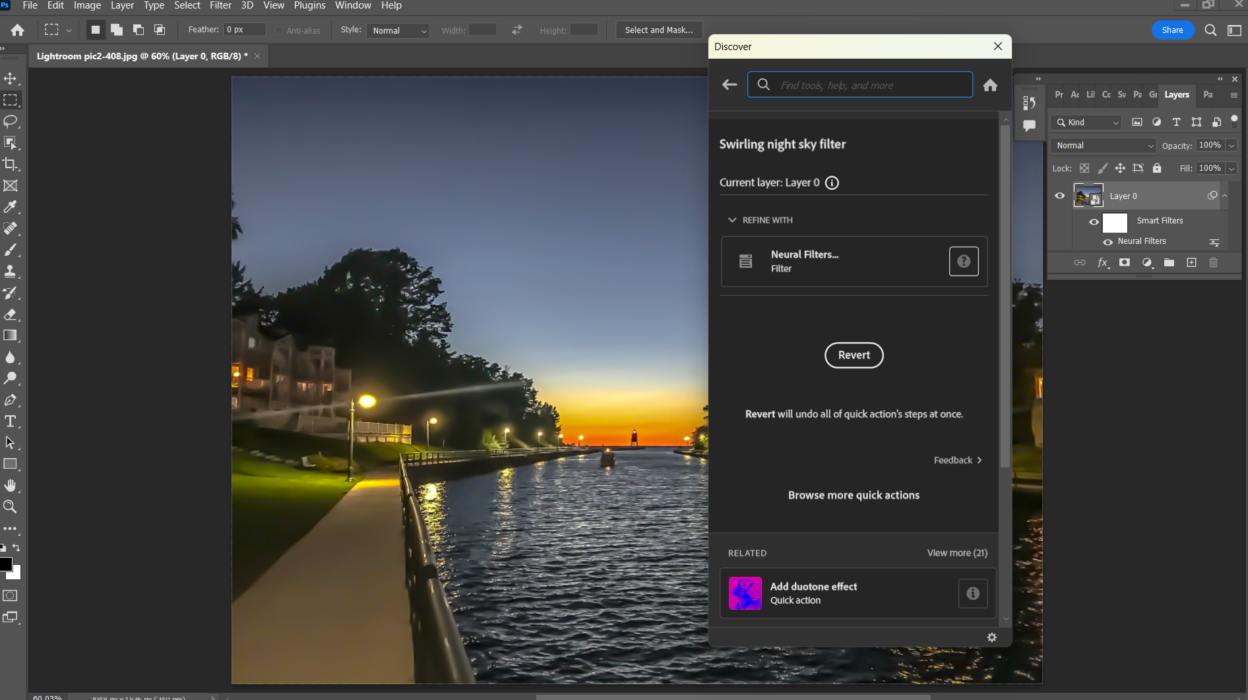Image resolution: width=1248 pixels, height=700 pixels.
Task: Enable the Anti-alias checkbox
Action: [279, 30]
